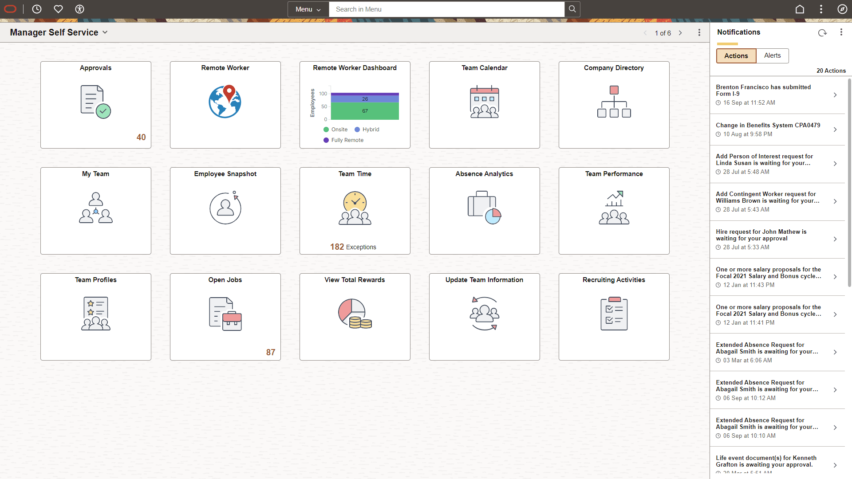The width and height of the screenshot is (852, 479).
Task: Open the Actions menu via three-dot icon in header
Action: 842,32
